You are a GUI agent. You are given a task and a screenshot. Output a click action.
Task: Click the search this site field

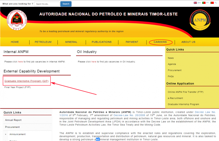tap(47, 4)
